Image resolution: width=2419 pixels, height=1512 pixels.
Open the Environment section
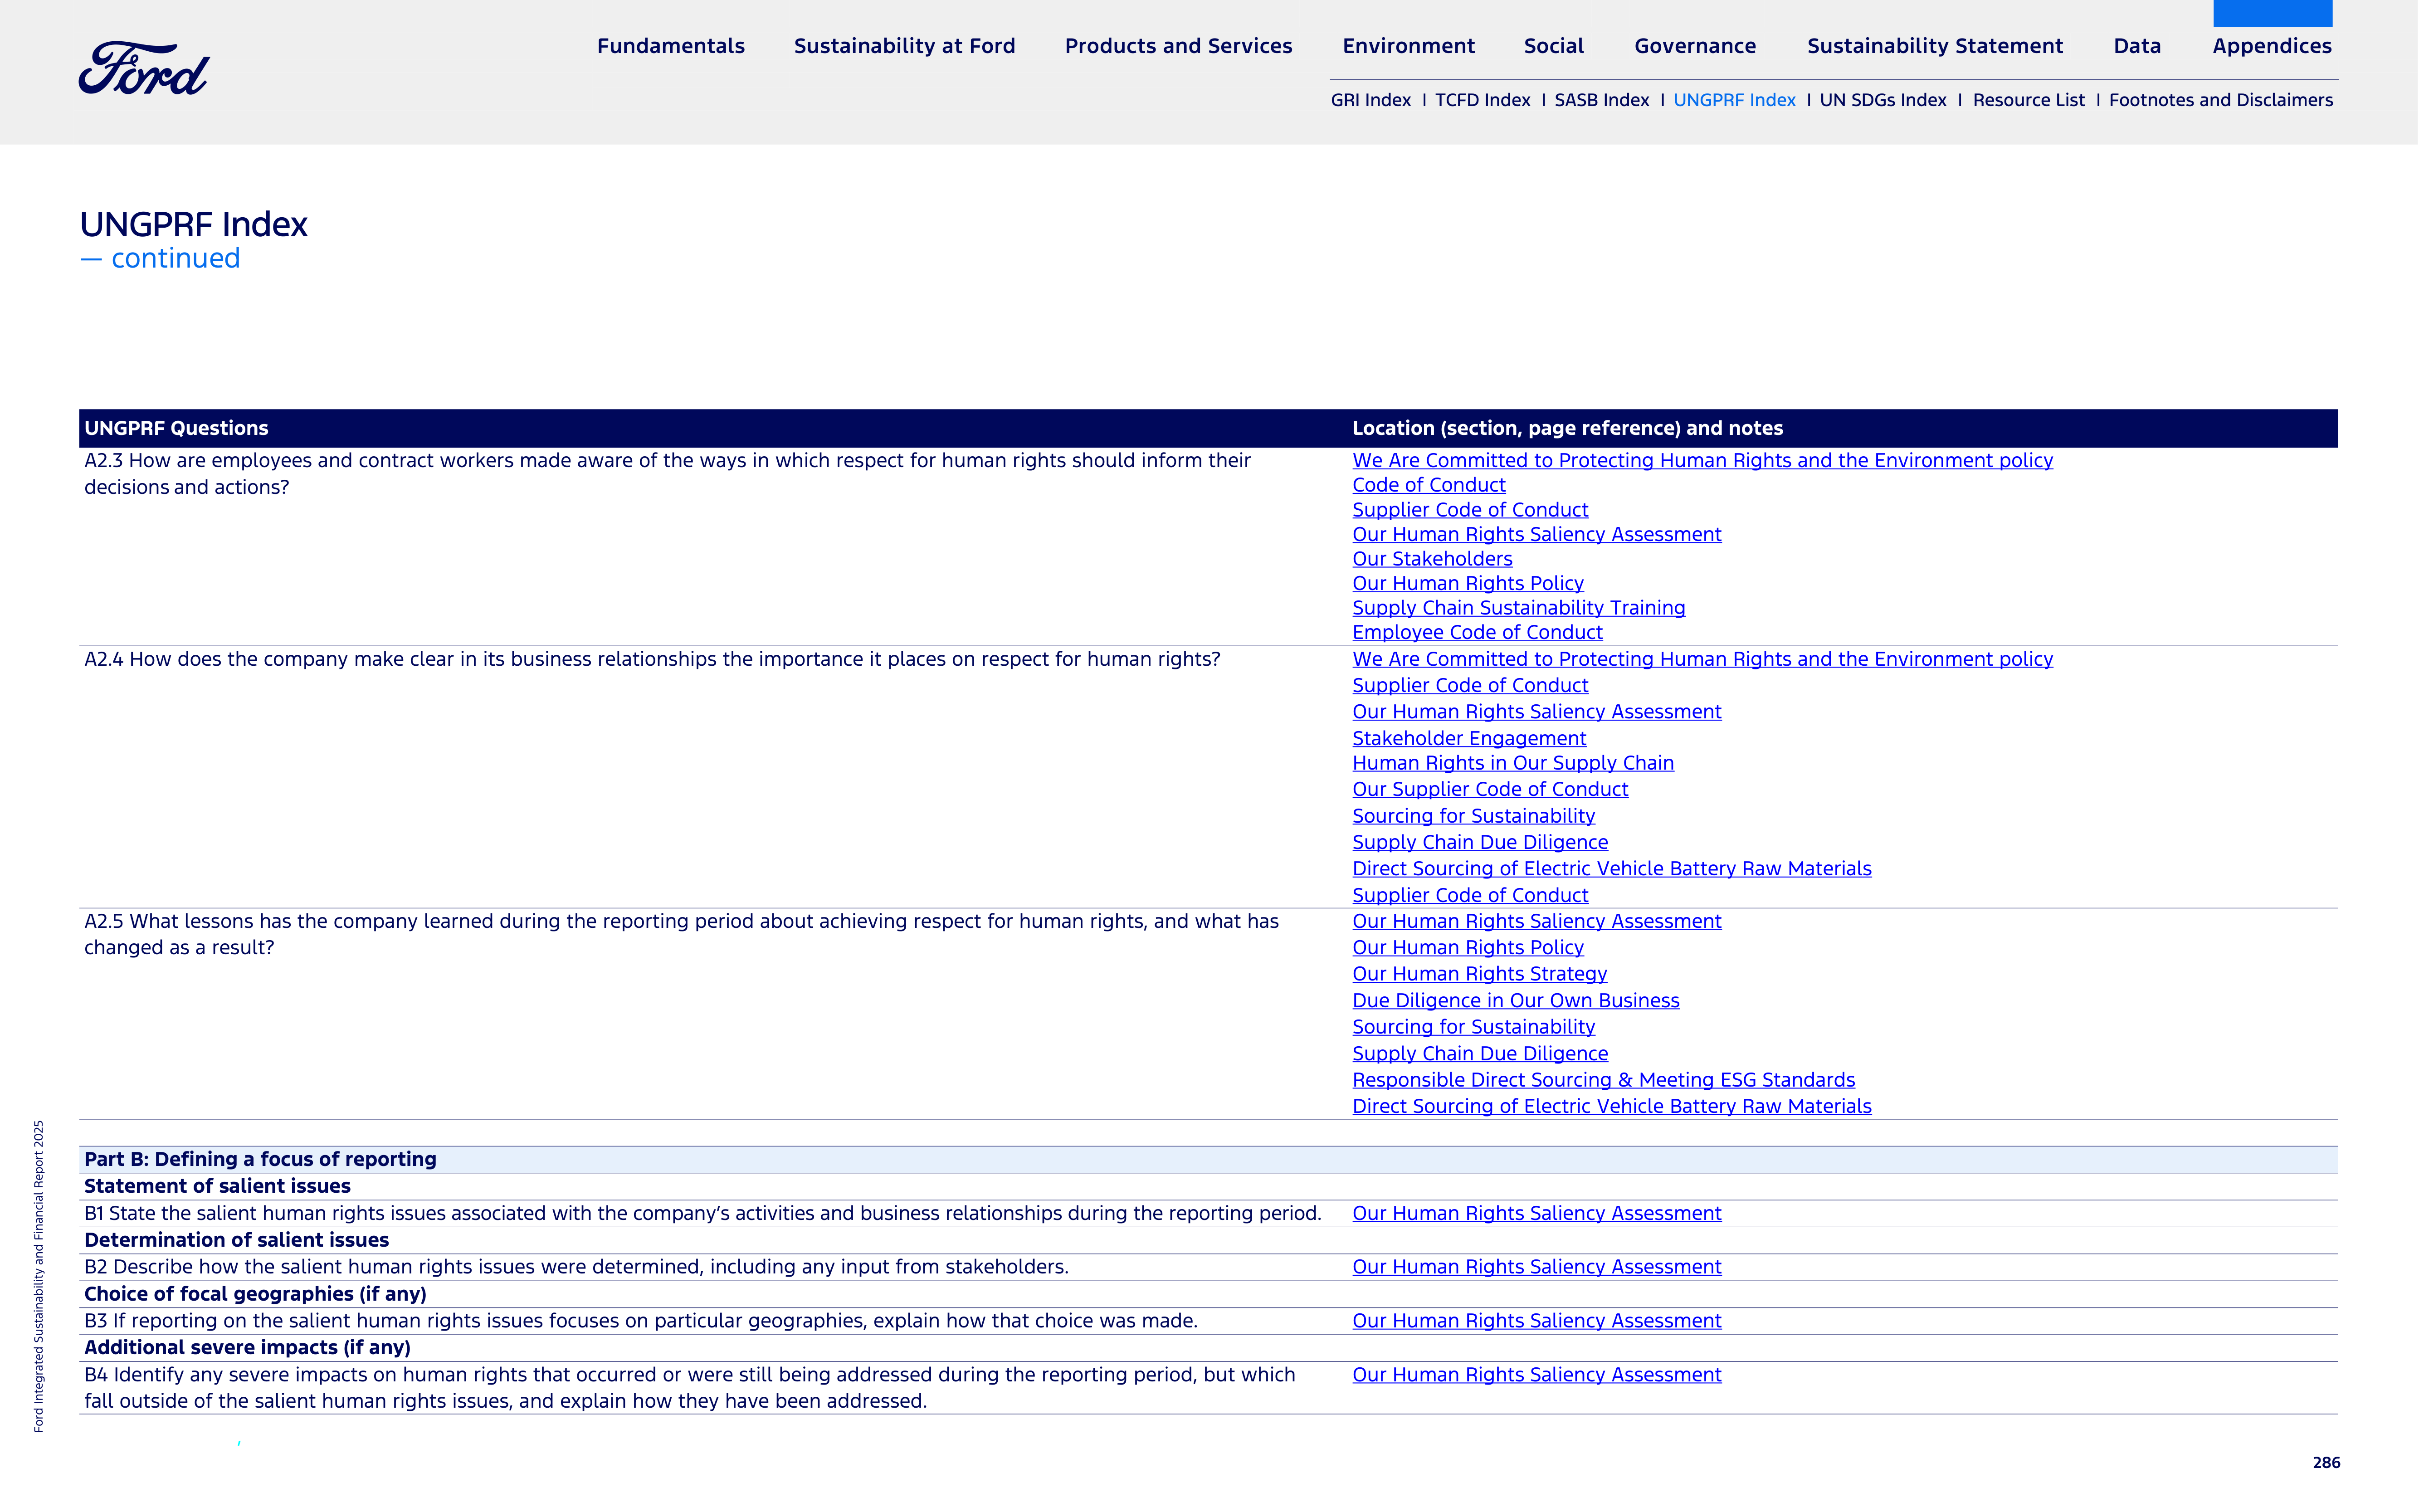pyautogui.click(x=1408, y=46)
